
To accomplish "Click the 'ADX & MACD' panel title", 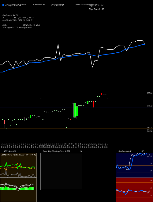I will click(x=10, y=151).
